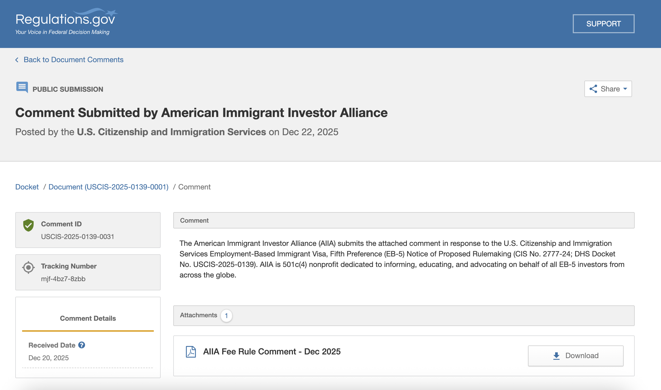Click the Attachments count badge
Screen dimensions: 661x390
[226, 316]
